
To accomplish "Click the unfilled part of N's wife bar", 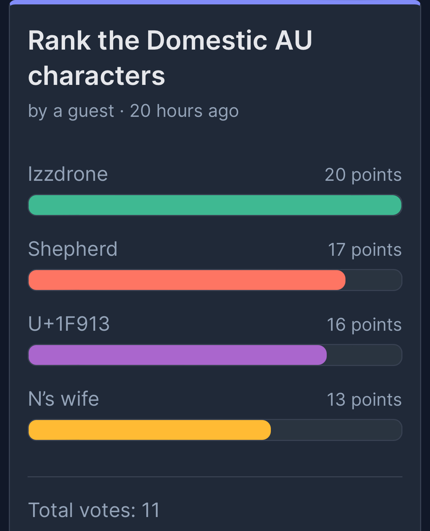I will click(336, 430).
